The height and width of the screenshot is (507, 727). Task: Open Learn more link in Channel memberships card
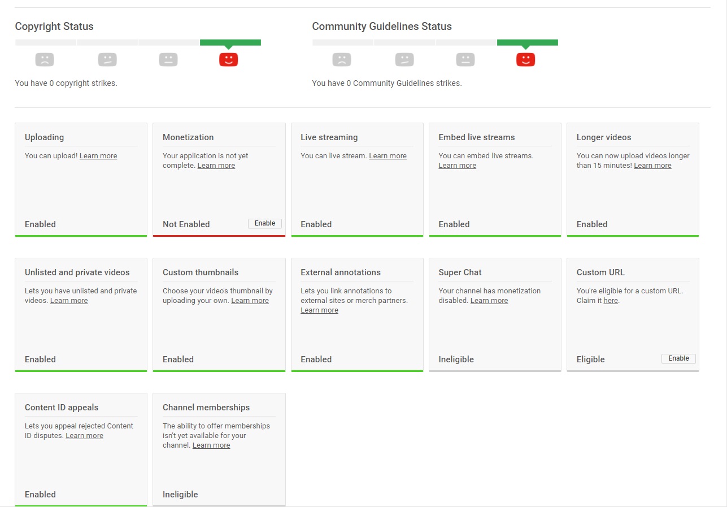pyautogui.click(x=211, y=445)
